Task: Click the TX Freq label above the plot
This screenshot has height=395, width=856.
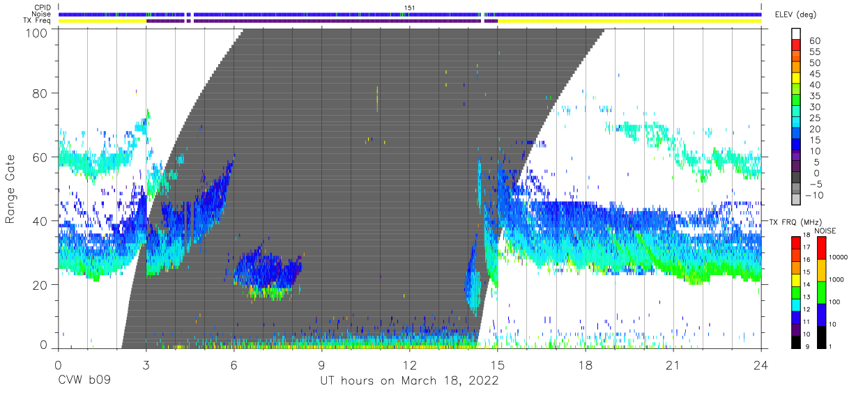Action: (x=37, y=20)
